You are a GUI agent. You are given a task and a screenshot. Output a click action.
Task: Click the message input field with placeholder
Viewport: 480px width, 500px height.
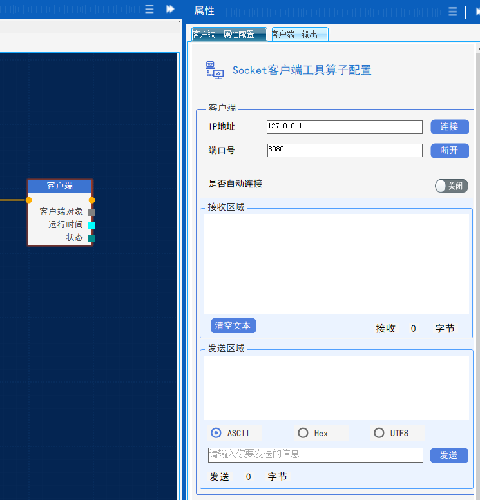(x=316, y=455)
